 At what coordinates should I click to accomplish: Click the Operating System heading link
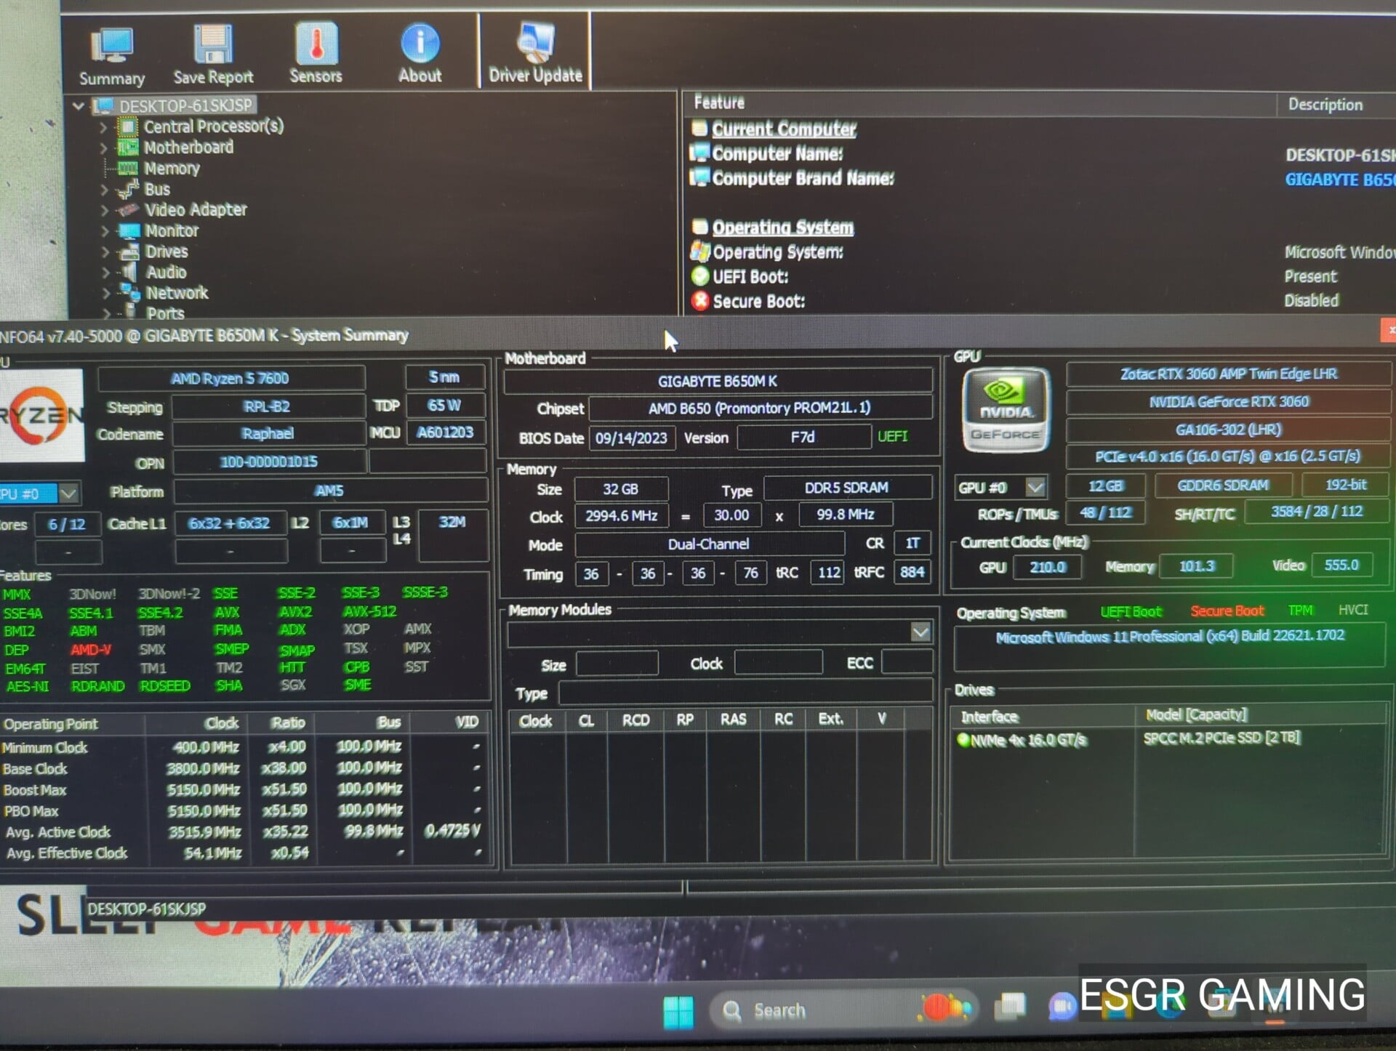pyautogui.click(x=782, y=227)
